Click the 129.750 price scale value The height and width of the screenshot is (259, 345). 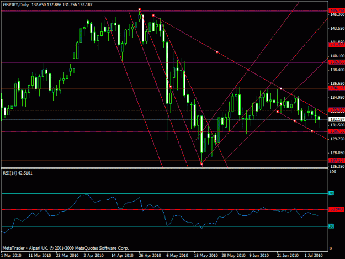tap(337, 139)
